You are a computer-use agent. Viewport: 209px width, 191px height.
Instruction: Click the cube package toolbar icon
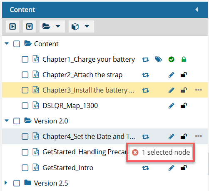[75, 26]
